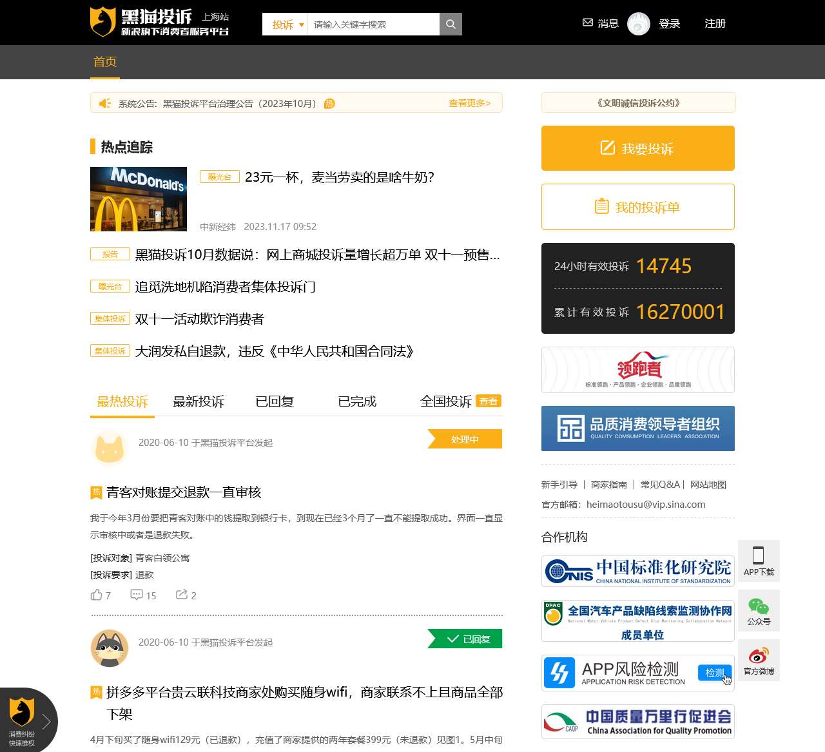Expand the 投诉 search type dropdown

pos(287,24)
